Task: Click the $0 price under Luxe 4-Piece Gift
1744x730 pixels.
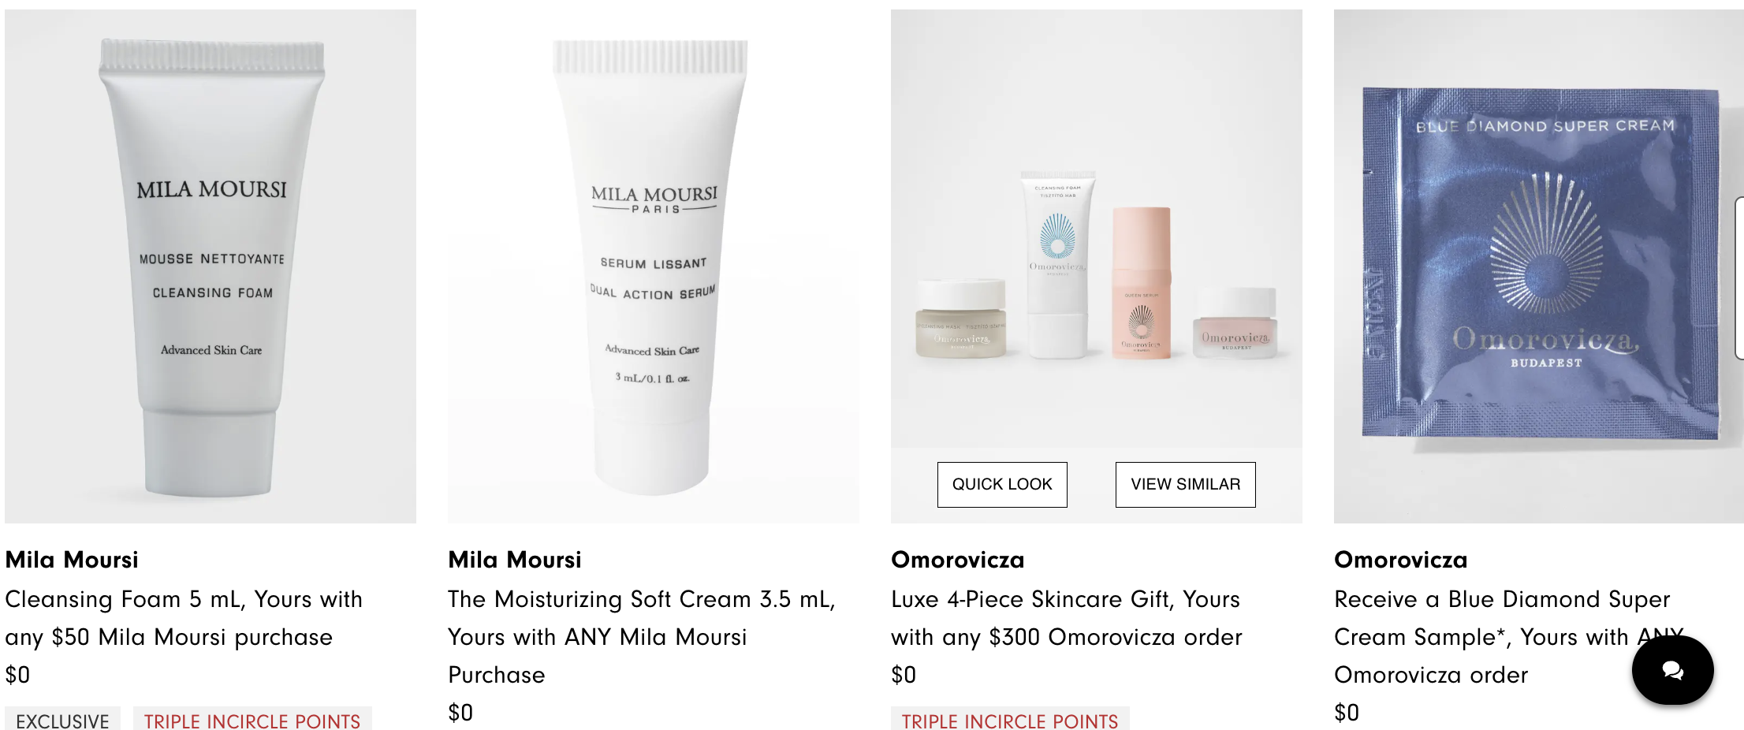Action: click(x=904, y=675)
